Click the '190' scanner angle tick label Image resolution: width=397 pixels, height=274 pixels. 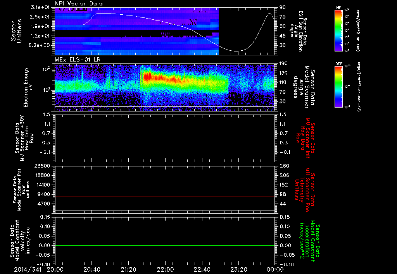(x=283, y=63)
